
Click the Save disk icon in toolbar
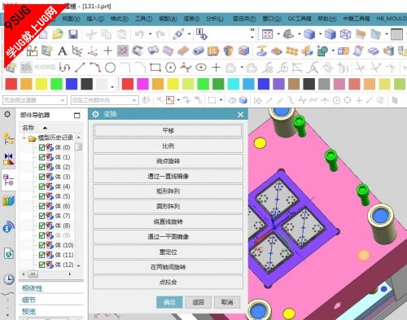(73, 34)
